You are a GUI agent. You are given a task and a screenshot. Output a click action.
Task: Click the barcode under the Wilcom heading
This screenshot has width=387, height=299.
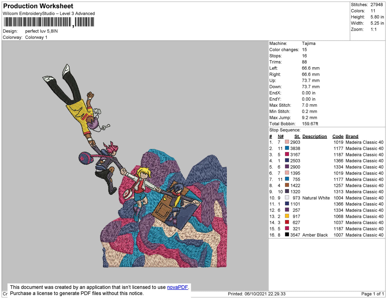pyautogui.click(x=49, y=22)
